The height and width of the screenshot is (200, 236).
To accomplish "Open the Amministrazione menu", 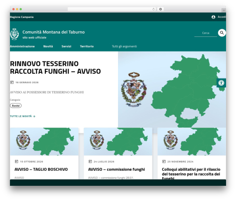I will pos(22,46).
